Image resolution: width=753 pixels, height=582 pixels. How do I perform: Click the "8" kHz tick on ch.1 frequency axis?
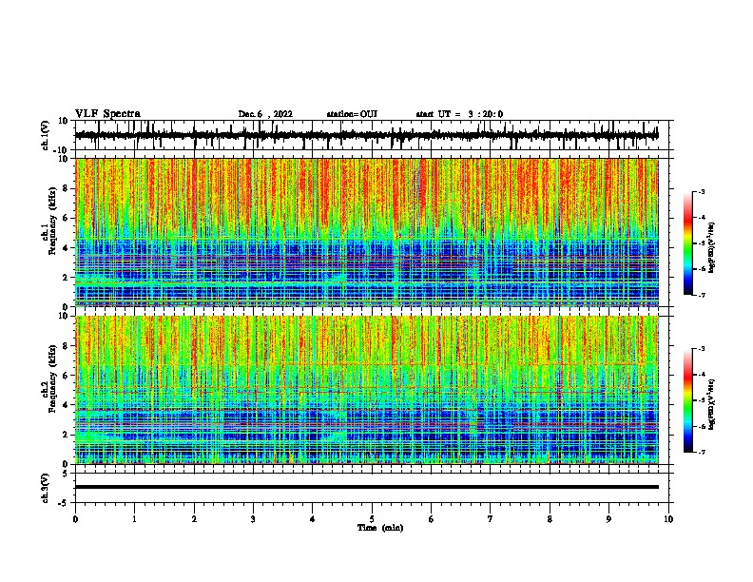click(67, 188)
